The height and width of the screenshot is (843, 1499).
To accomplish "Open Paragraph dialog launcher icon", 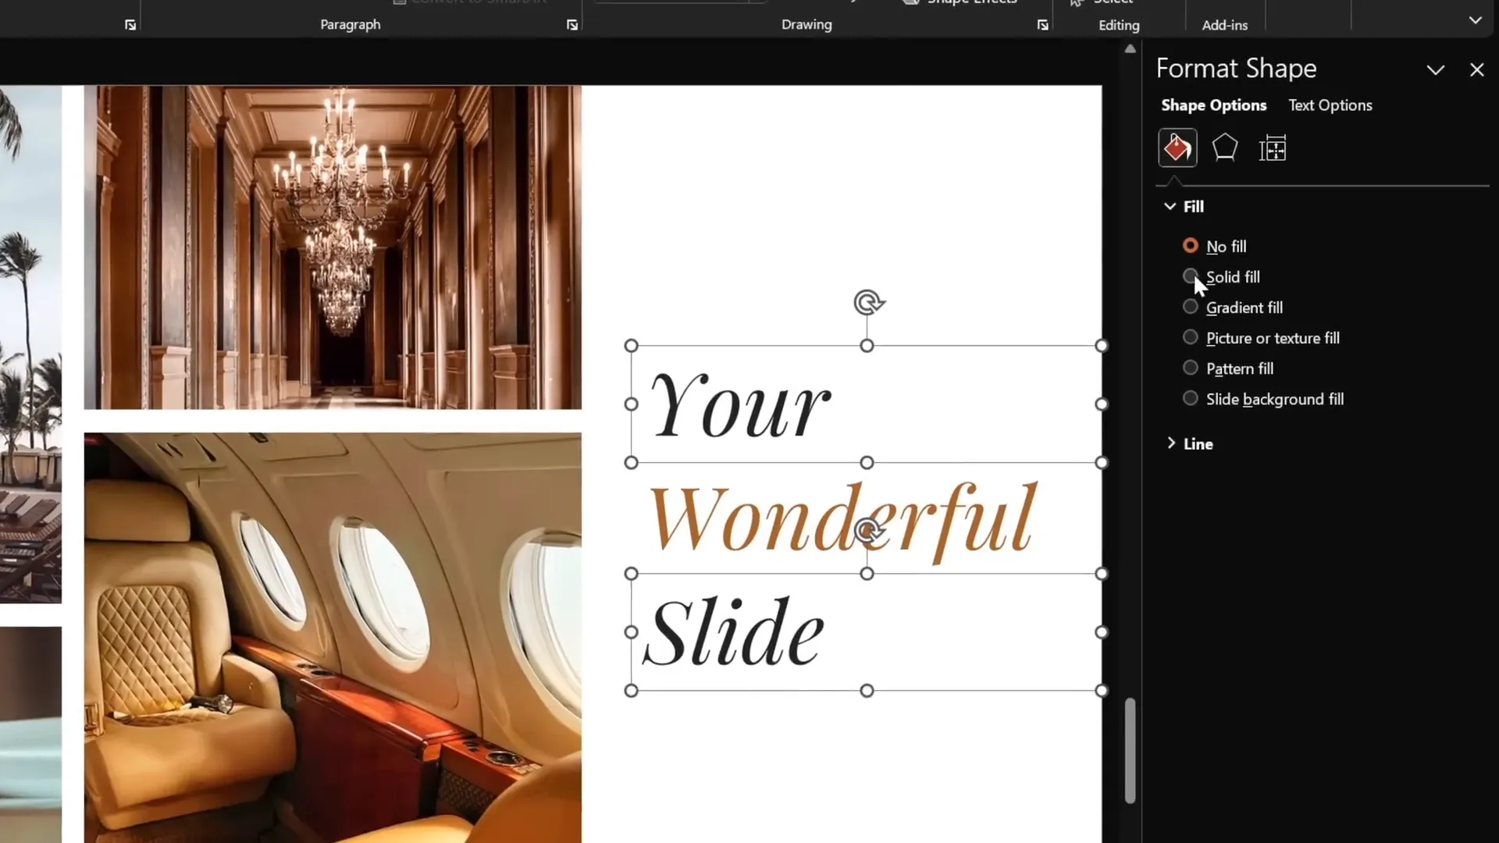I will tap(572, 25).
